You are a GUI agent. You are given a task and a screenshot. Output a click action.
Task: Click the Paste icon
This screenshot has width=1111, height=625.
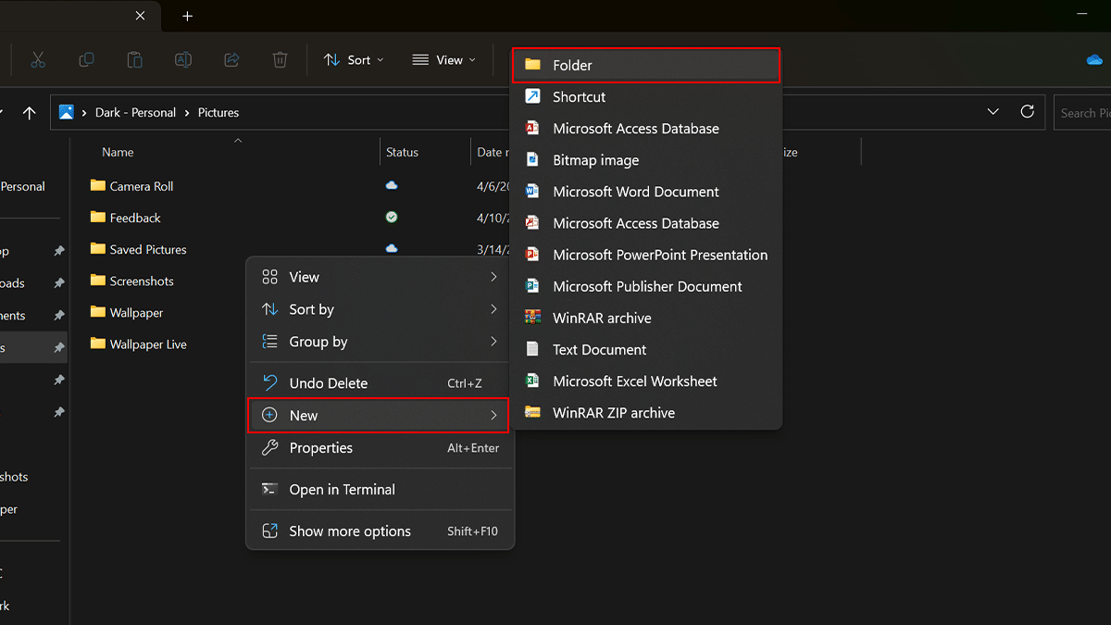pyautogui.click(x=134, y=59)
